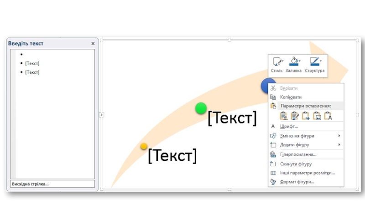Choose the second paste option icon
Screen dimensions: 365x205
[x=295, y=116]
